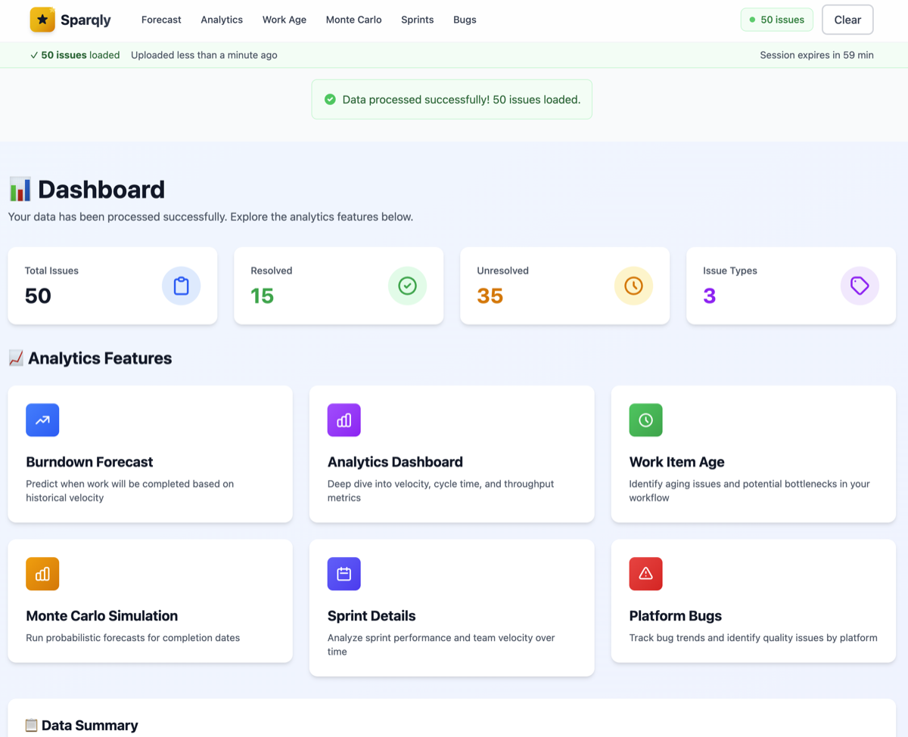
Task: Click the green Work Item Age clock icon
Action: [x=645, y=420]
